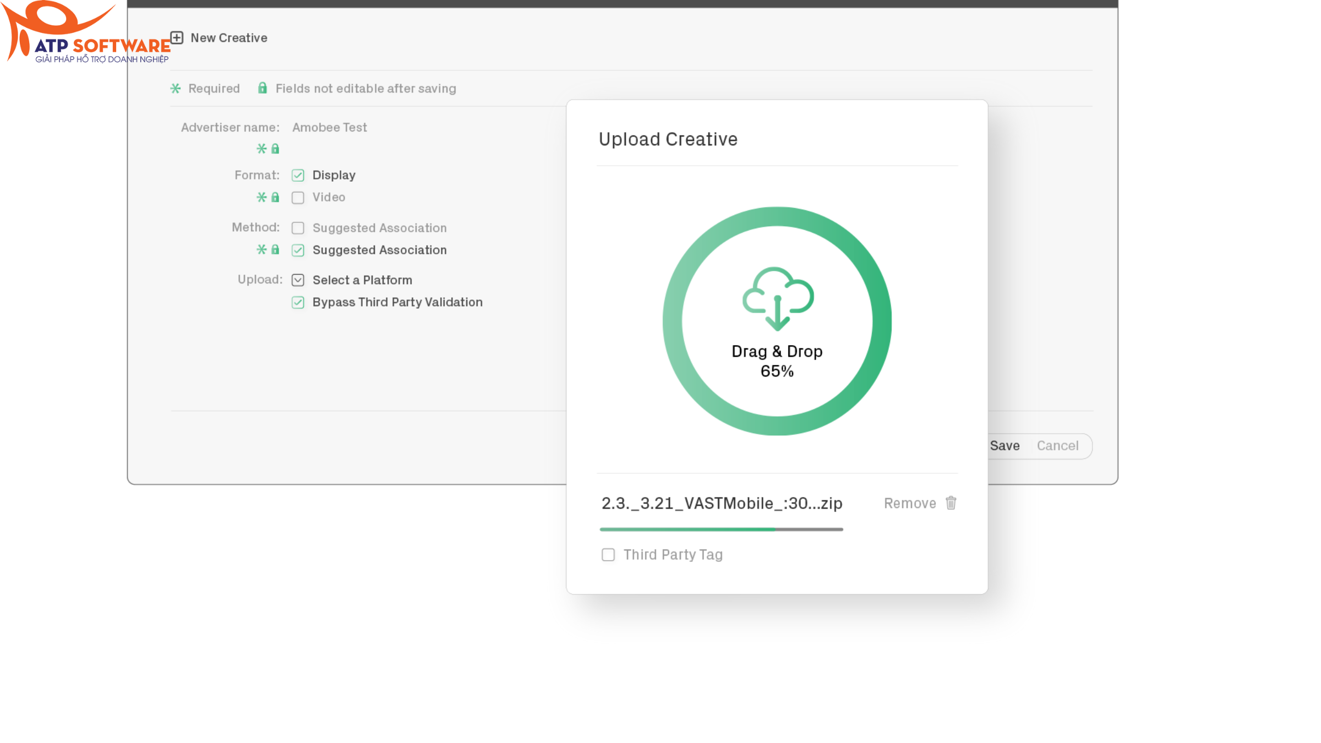The image size is (1321, 743).
Task: Click the lock icon under Advertiser name
Action: (275, 149)
